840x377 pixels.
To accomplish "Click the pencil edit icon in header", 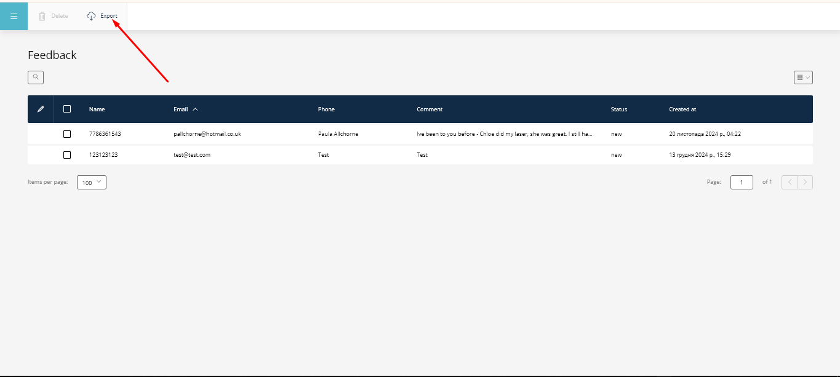I will [x=41, y=109].
